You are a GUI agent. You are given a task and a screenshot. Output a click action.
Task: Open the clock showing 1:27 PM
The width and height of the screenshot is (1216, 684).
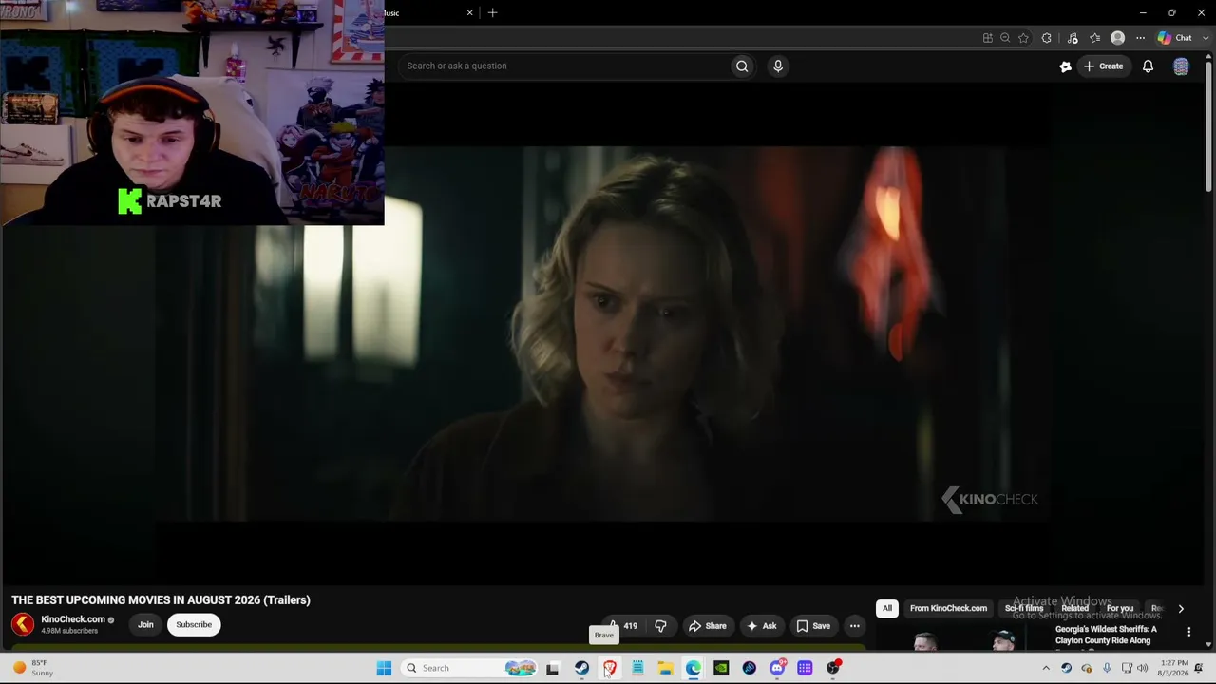click(x=1174, y=668)
